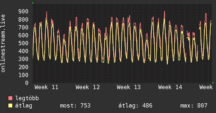Image resolution: width=216 pixels, height=113 pixels.
Task: Click the 'Week 14' axis label
Action: click(170, 87)
